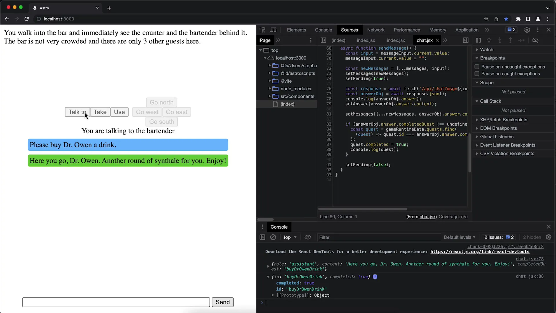Bookmark this page star icon
Image resolution: width=556 pixels, height=313 pixels.
click(506, 19)
